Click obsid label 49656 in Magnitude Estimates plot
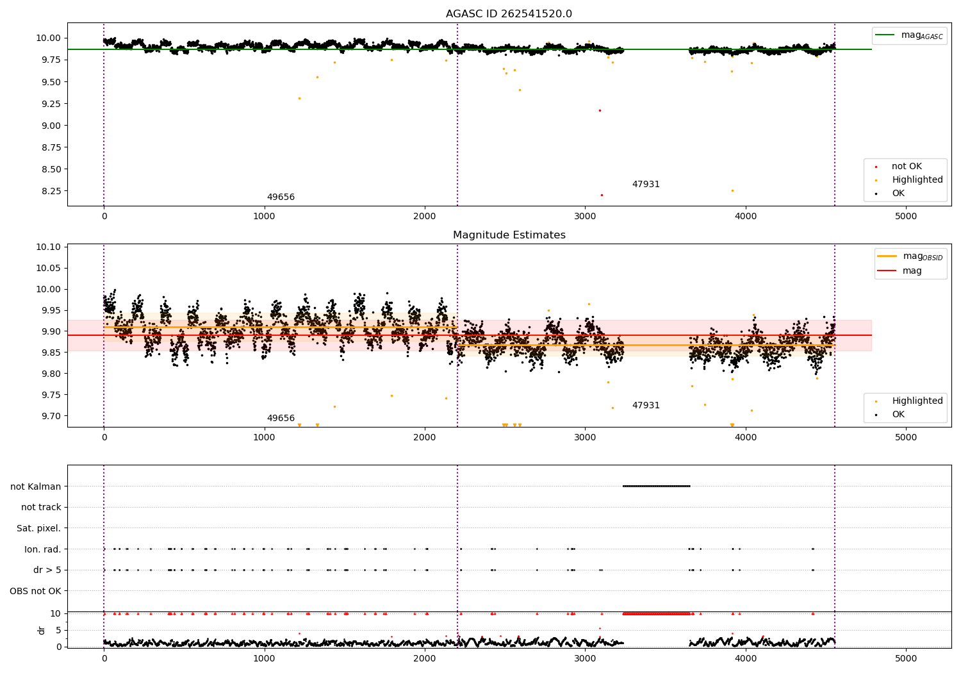The image size is (961, 673). [x=281, y=418]
